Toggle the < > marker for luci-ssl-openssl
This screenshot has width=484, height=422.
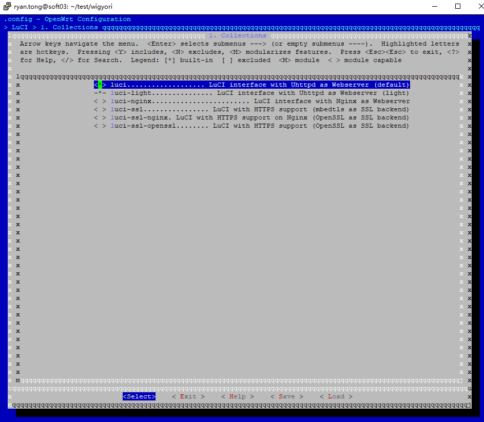tap(100, 126)
